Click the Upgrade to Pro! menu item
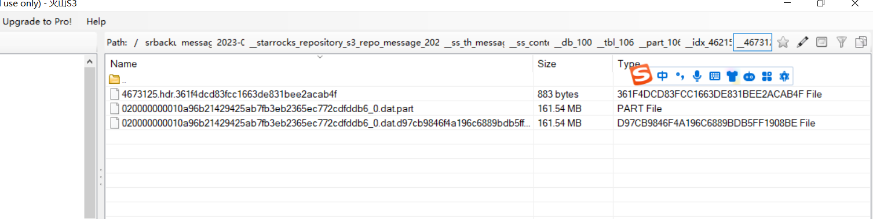This screenshot has height=219, width=873. [x=38, y=21]
